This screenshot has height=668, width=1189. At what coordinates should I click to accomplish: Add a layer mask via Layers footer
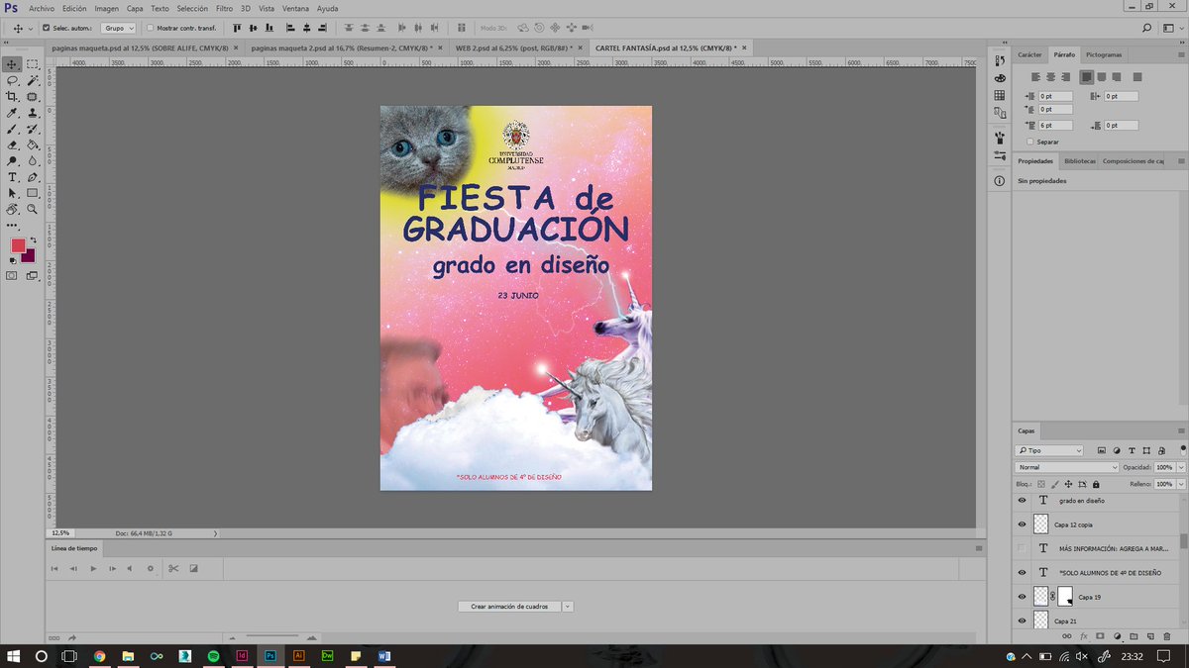click(1100, 636)
